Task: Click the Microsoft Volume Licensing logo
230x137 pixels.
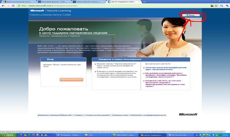Action: click(x=51, y=11)
